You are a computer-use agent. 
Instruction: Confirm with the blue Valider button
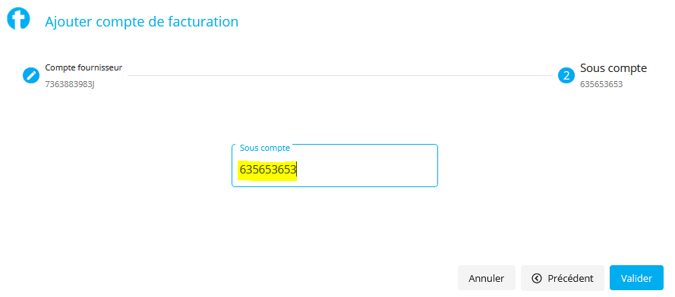pos(636,278)
